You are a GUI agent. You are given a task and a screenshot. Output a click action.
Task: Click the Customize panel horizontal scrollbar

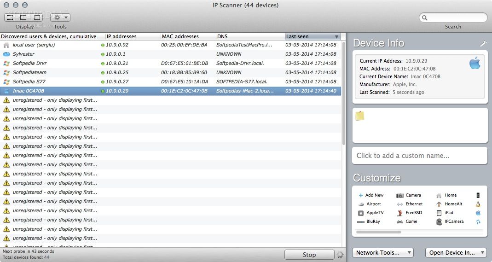point(379,232)
